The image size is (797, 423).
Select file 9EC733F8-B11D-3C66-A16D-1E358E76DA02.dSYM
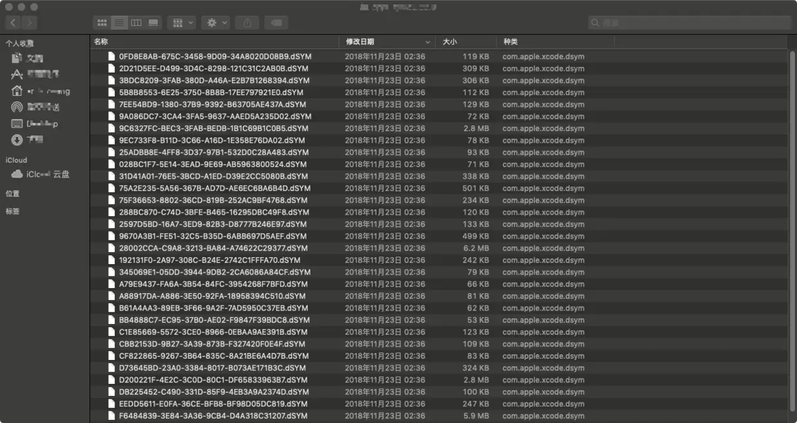211,140
